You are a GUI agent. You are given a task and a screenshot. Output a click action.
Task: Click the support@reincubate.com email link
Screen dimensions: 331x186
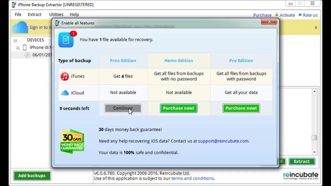pos(223,141)
